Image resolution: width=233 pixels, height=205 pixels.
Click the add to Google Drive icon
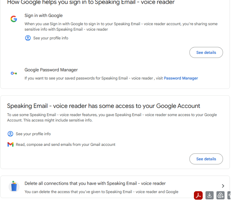(220, 195)
